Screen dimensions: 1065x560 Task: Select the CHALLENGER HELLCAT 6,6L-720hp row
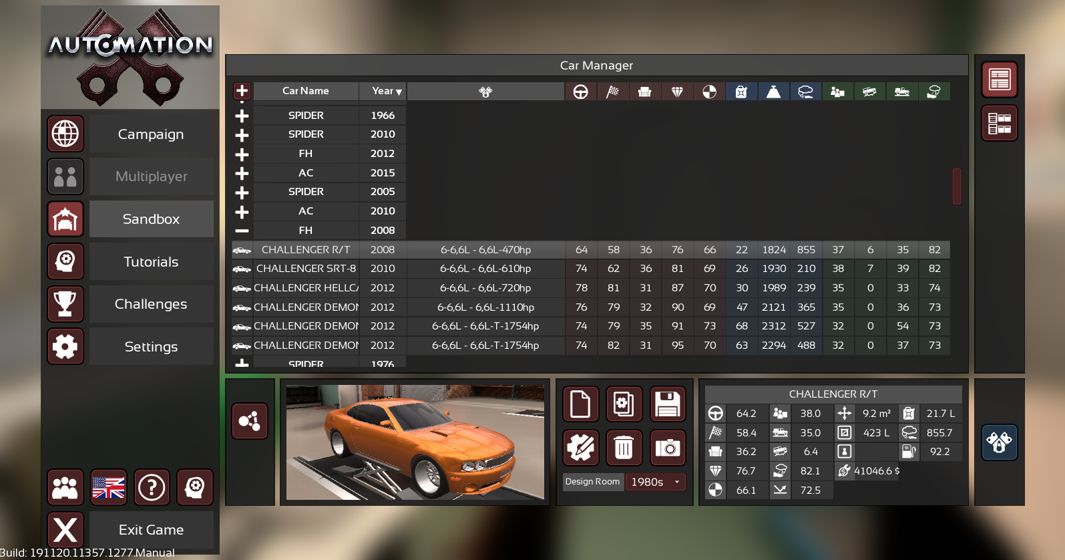click(590, 288)
